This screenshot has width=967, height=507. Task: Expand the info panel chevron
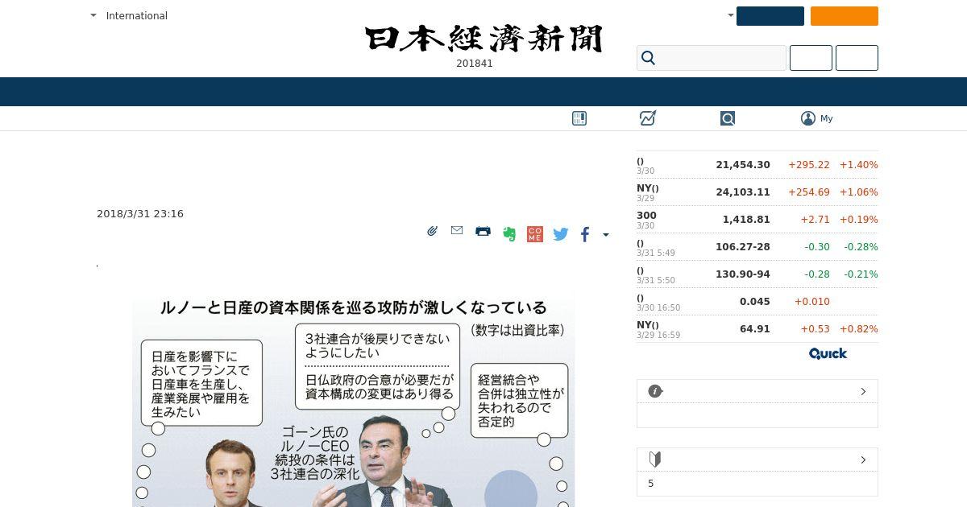[x=863, y=391]
